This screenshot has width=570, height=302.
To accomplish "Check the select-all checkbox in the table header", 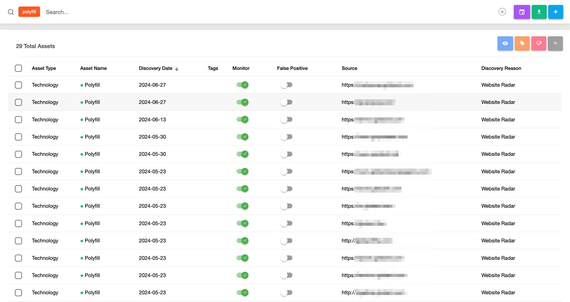I will click(18, 68).
